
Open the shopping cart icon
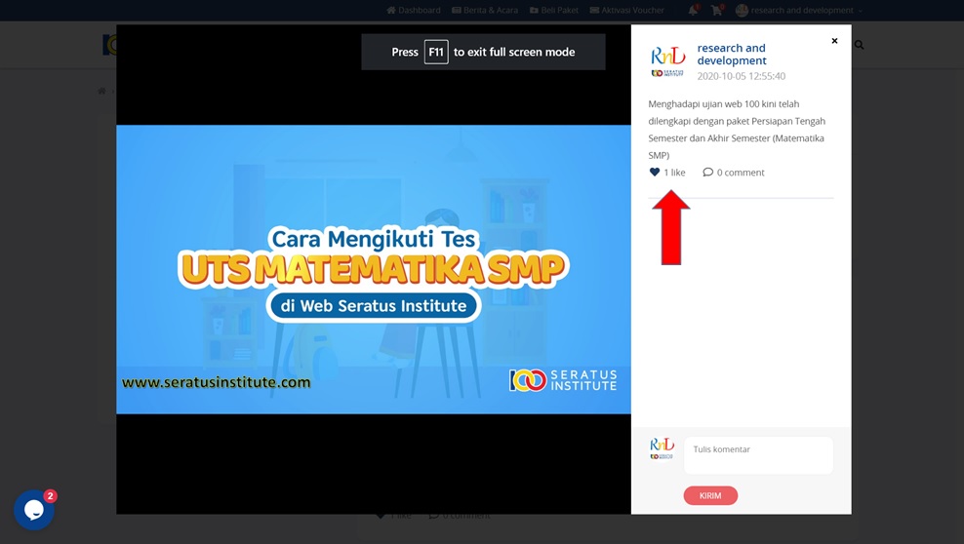tap(716, 10)
